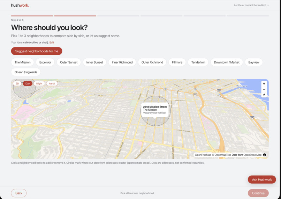Open map attribution info icon
The image size is (281, 199).
tap(265, 155)
